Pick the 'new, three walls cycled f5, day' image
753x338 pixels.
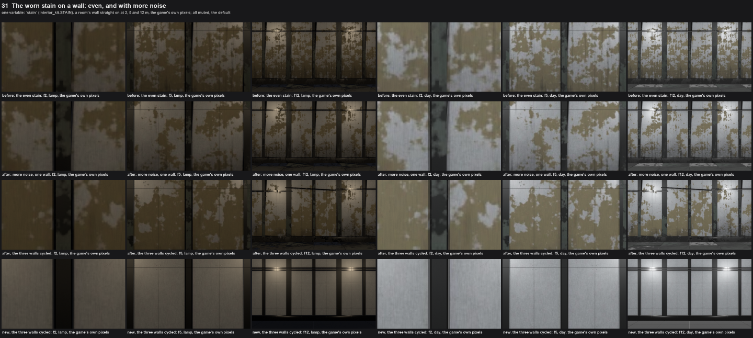click(x=565, y=294)
